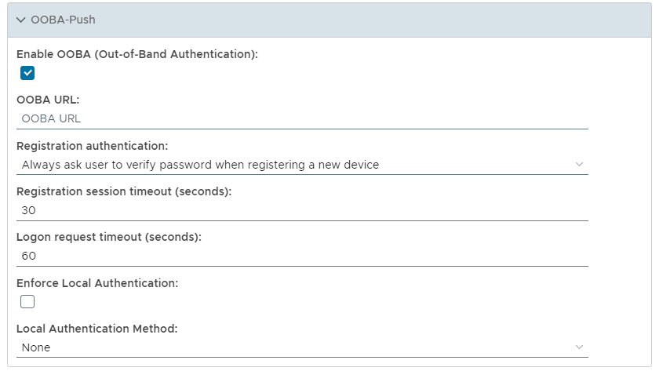
Task: Click the Registration session timeout field
Action: coord(302,210)
